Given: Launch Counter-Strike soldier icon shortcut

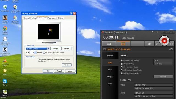Looking at the screenshot, I should (5, 51).
